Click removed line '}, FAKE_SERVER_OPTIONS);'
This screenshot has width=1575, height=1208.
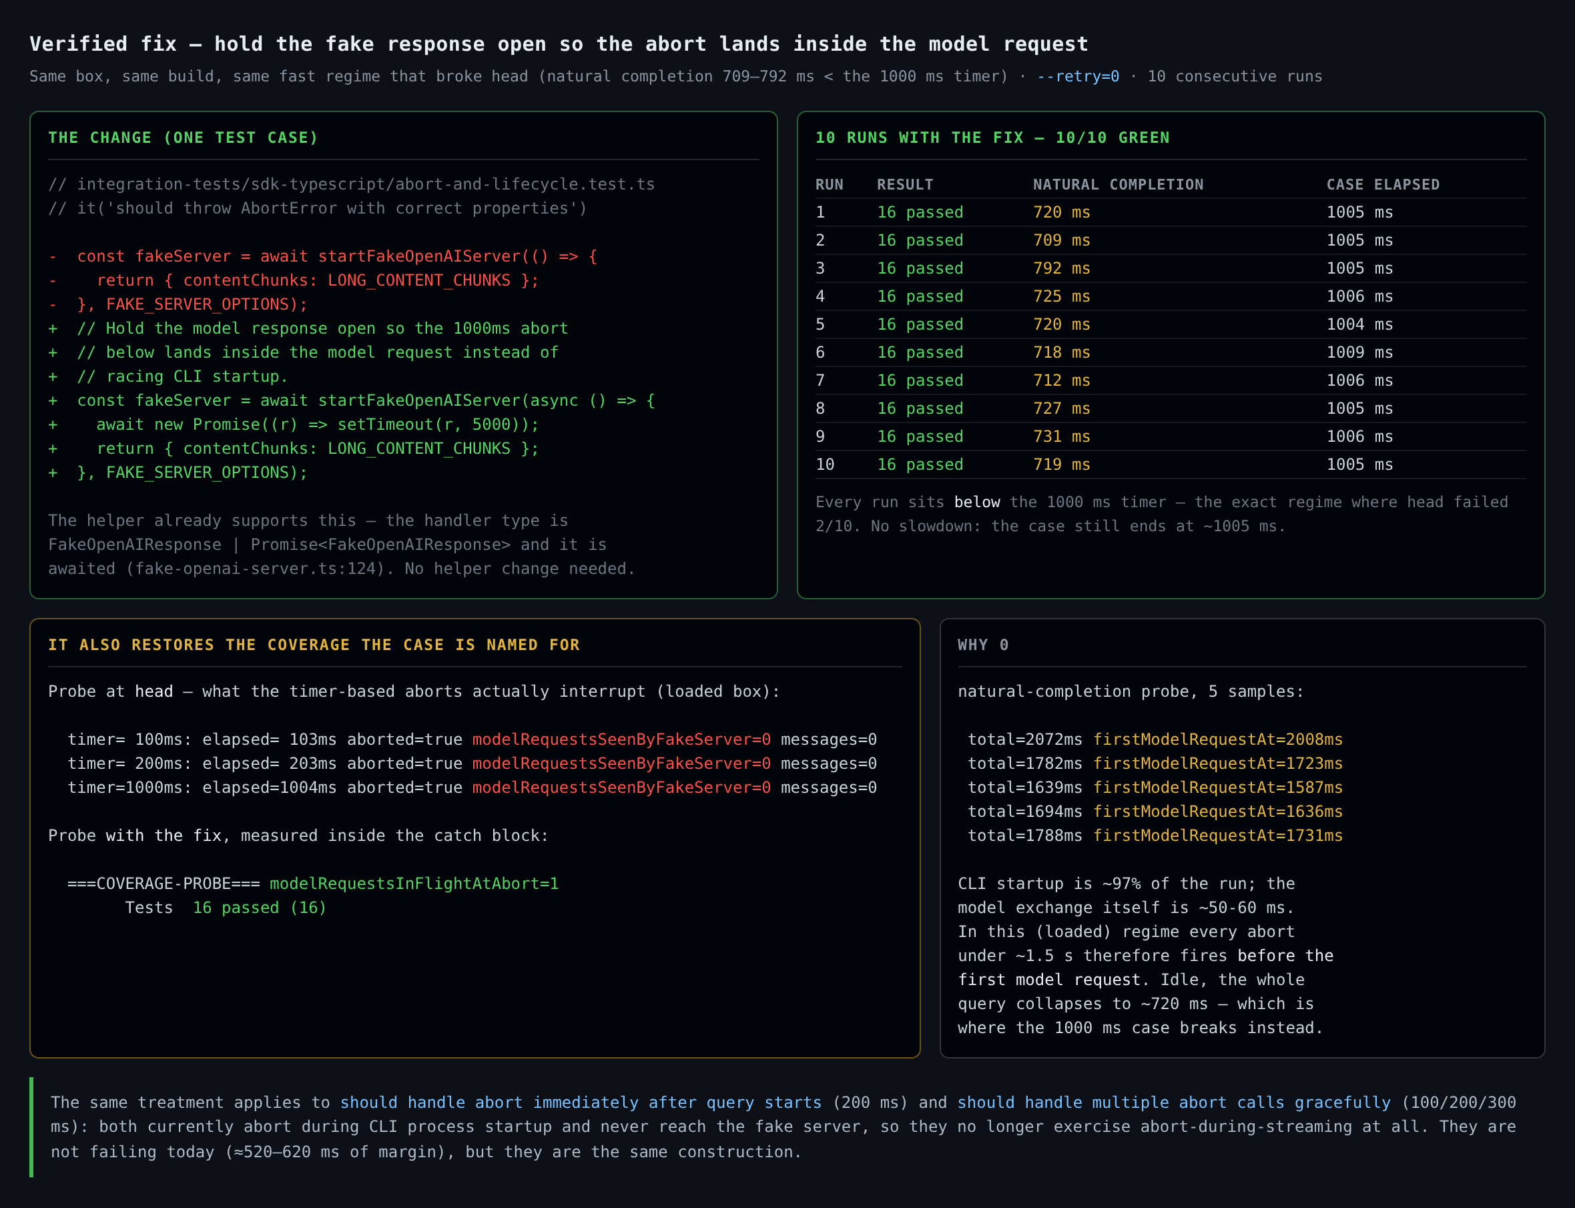pyautogui.click(x=178, y=305)
